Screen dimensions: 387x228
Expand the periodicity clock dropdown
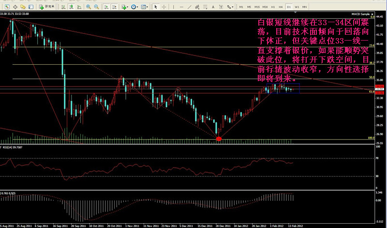[x=134, y=7]
